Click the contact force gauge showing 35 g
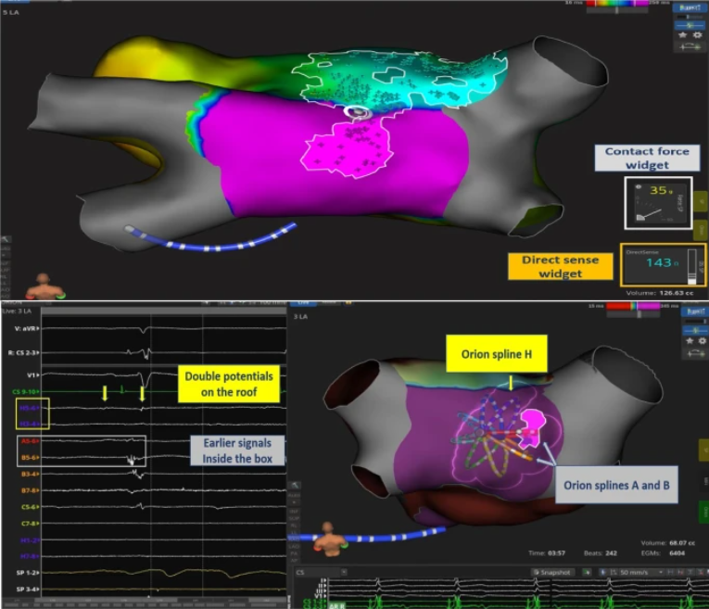This screenshot has width=709, height=609. tap(658, 203)
